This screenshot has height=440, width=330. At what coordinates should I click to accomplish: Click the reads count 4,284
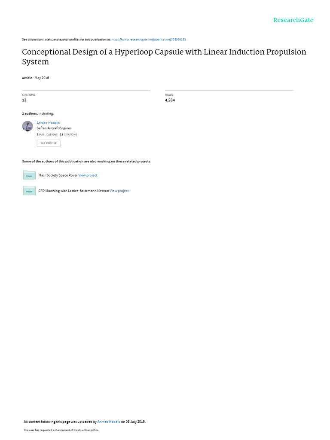click(x=170, y=100)
